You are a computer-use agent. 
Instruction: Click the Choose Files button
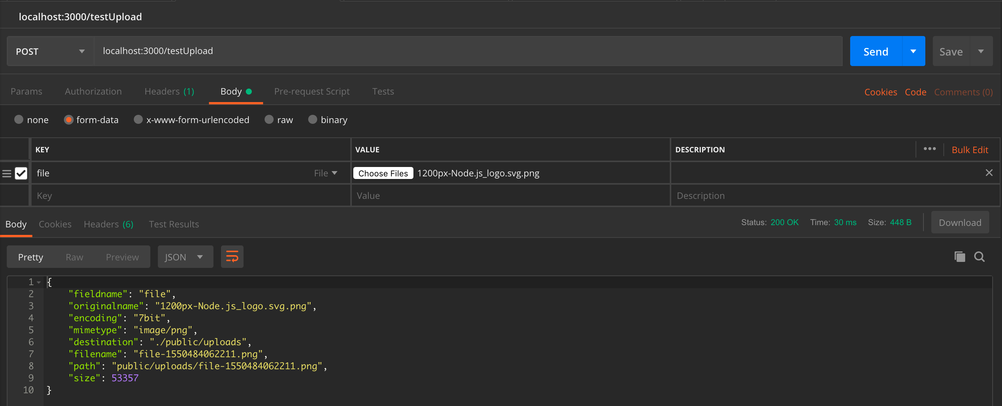(x=383, y=173)
